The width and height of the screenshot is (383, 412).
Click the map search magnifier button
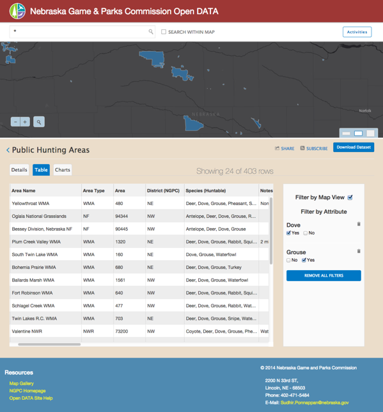(39, 122)
